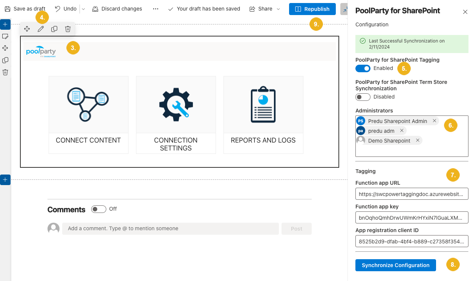Screen dimensions: 476x281
Task: Click the delete web part trash
Action: point(68,29)
